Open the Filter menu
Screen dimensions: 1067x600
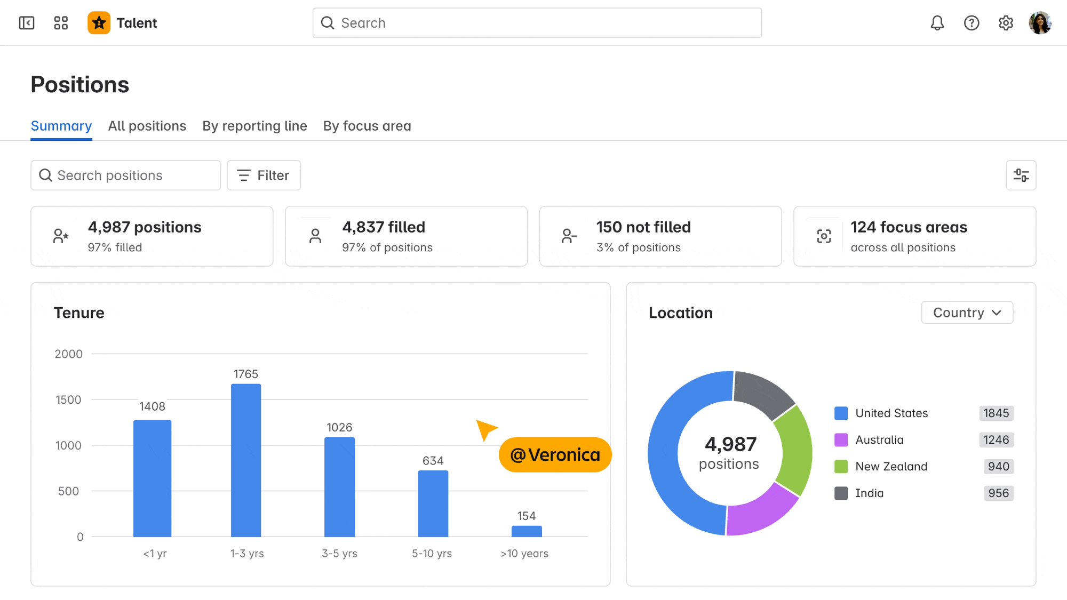click(264, 175)
